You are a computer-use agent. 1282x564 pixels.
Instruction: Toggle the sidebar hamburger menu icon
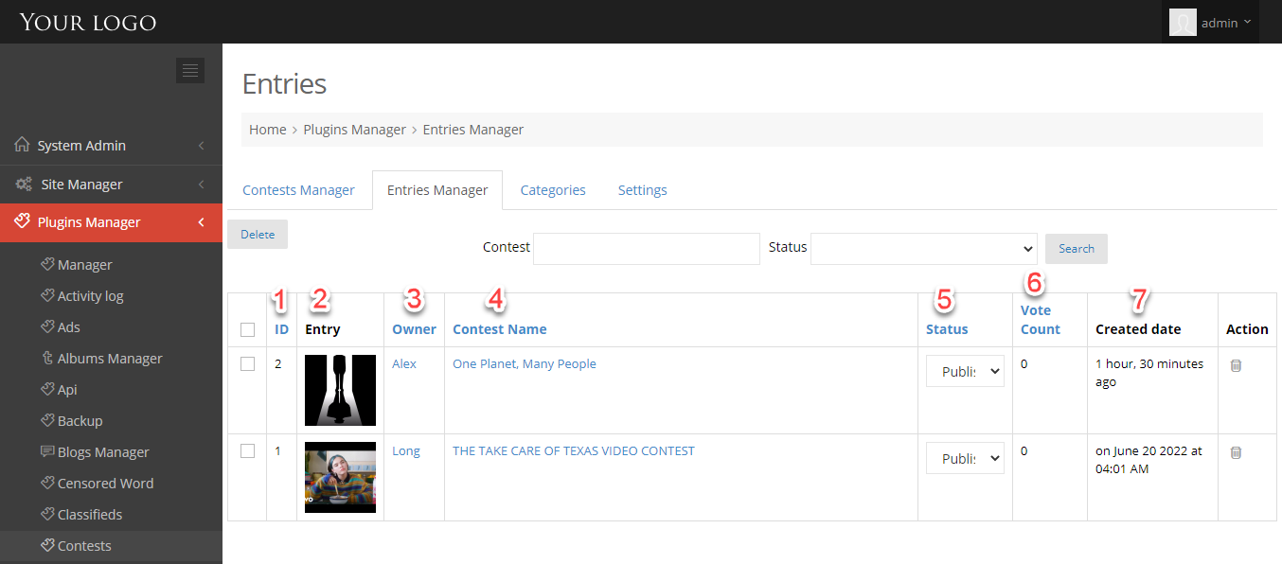pos(190,70)
